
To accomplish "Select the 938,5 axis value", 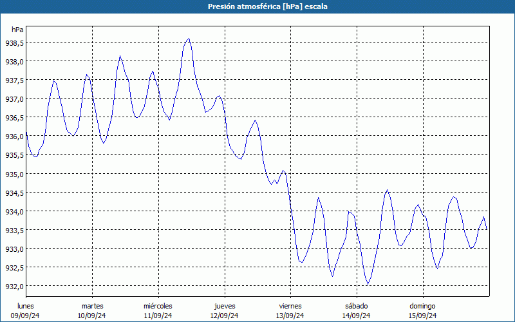I will pos(14,43).
